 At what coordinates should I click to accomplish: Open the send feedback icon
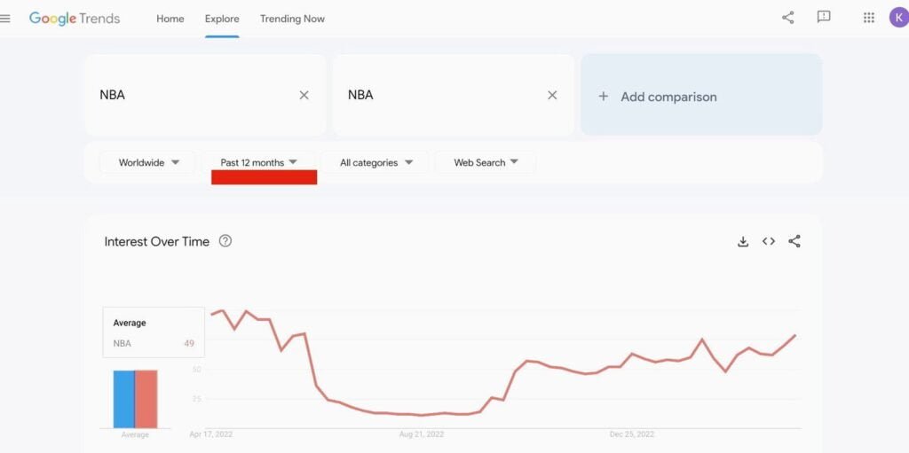pyautogui.click(x=823, y=18)
